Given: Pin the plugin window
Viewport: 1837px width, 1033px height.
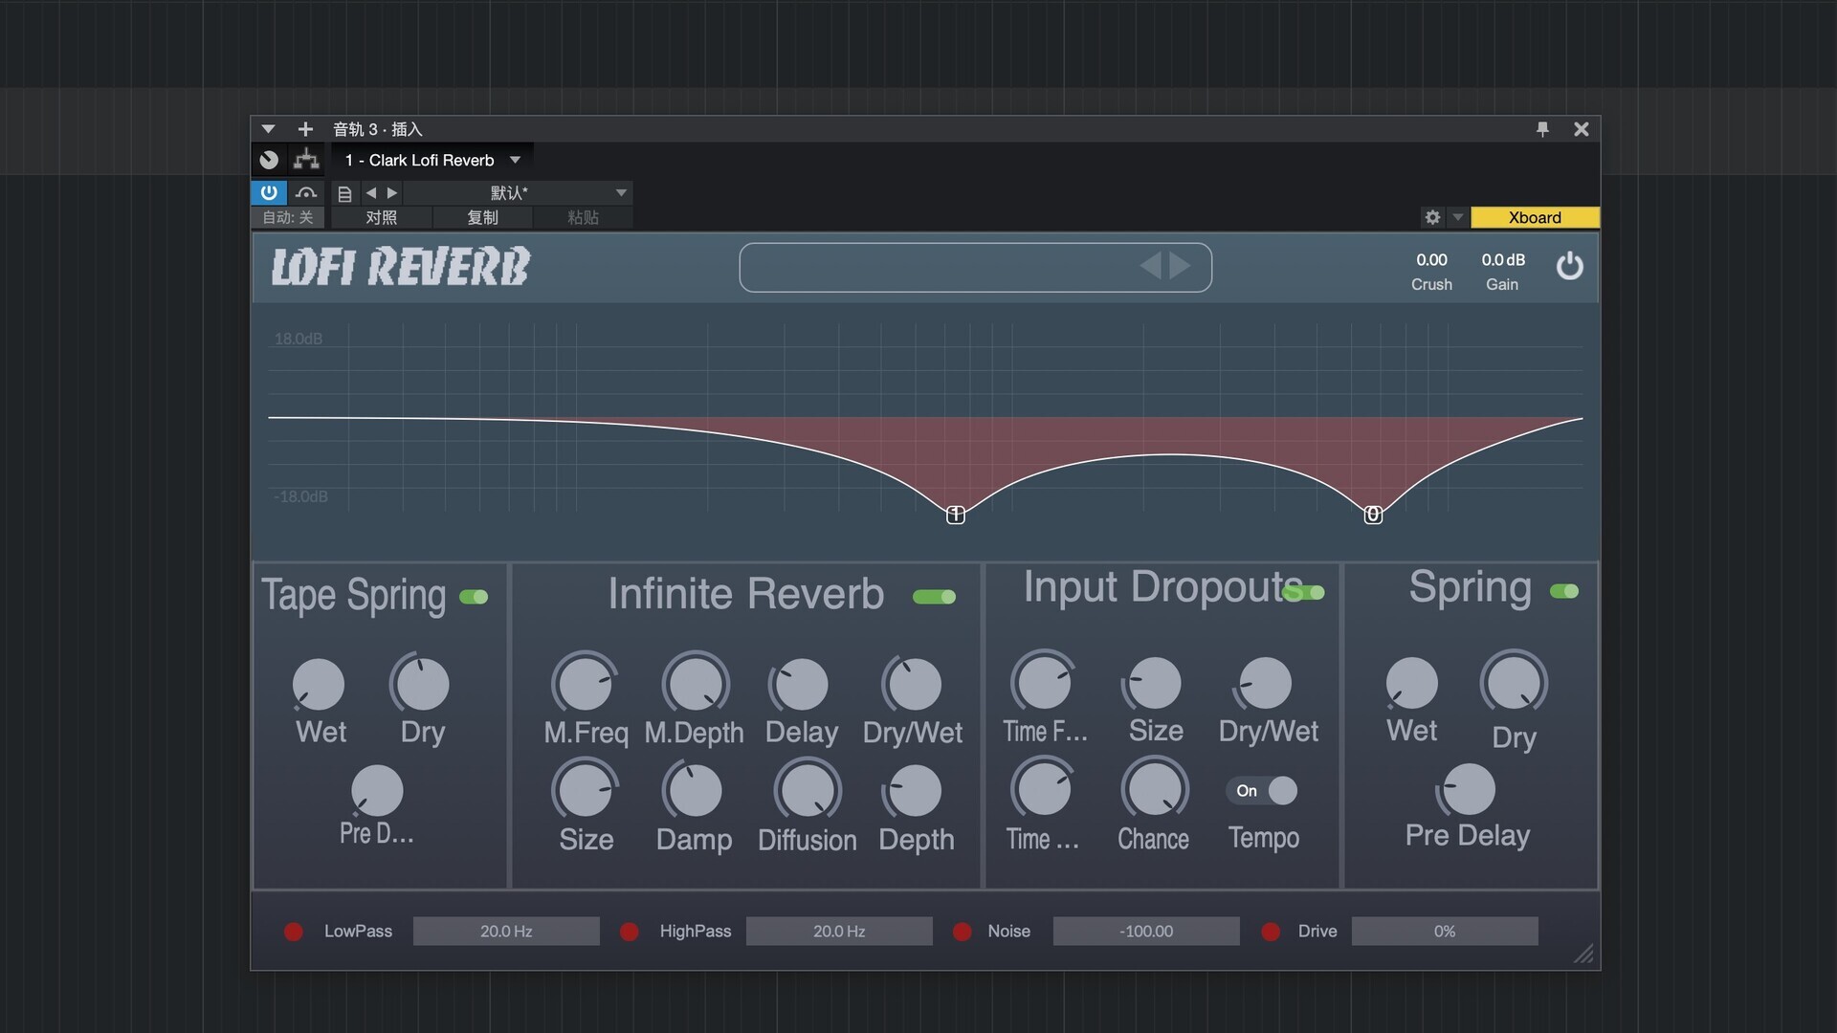Looking at the screenshot, I should click(x=1542, y=129).
